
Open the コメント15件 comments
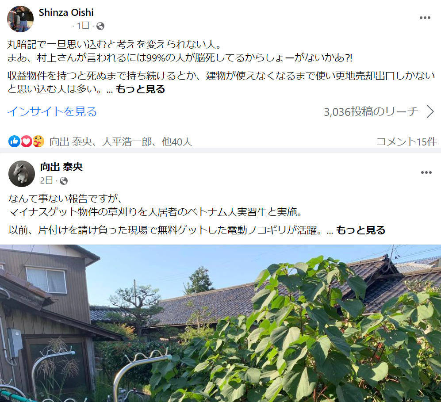pyautogui.click(x=406, y=142)
